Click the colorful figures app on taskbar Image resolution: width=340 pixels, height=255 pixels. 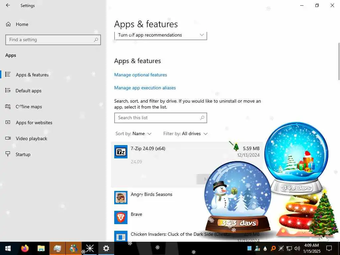[73, 248]
